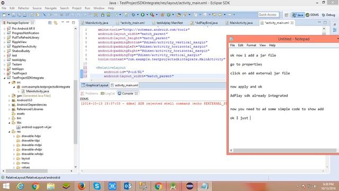This screenshot has height=191, width=339.
Task: Switch to the testAdplay Manifest editor tab
Action: click(167, 23)
